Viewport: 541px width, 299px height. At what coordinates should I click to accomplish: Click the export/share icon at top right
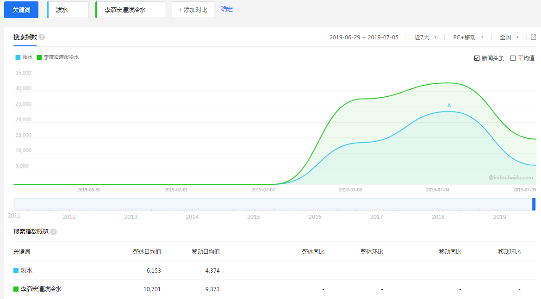(533, 37)
